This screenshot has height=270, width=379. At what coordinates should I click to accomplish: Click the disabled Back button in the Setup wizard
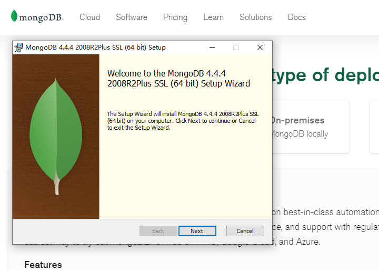(x=158, y=231)
